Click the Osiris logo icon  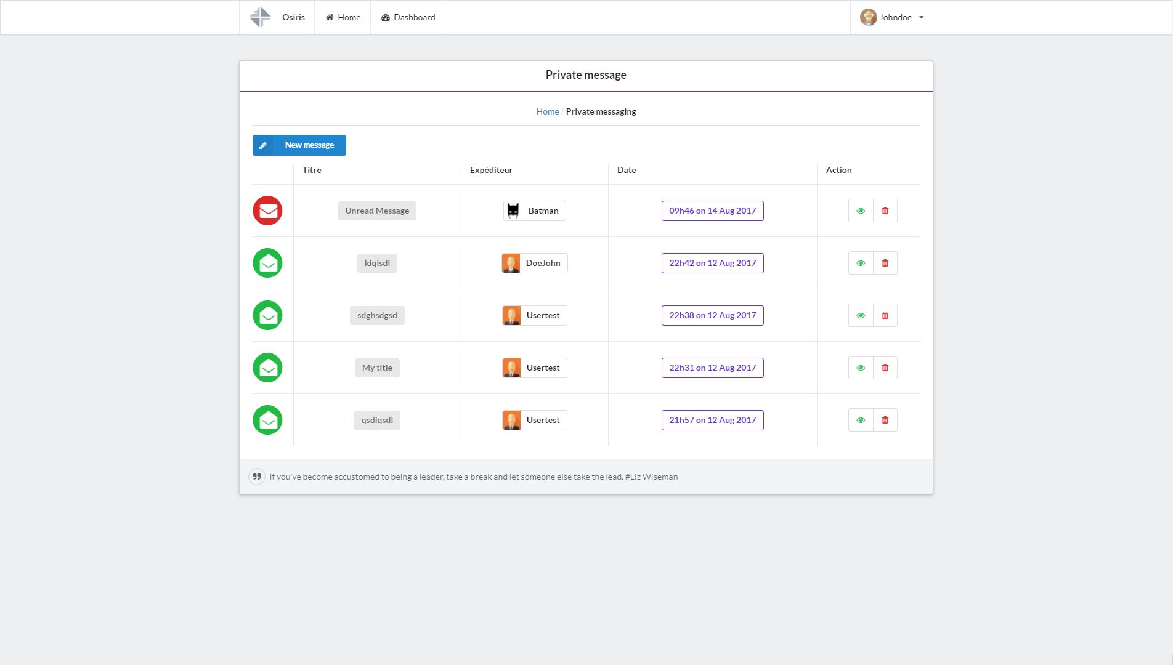pos(260,17)
